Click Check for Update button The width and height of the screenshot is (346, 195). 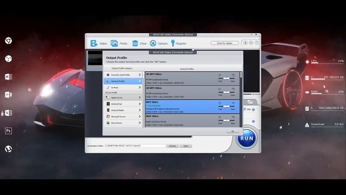pos(224,43)
